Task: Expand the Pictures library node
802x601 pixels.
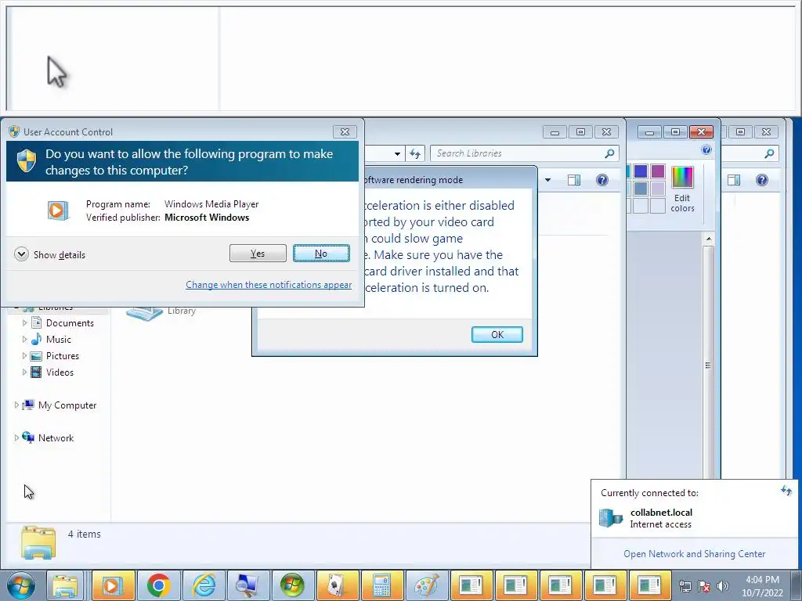Action: tap(24, 356)
